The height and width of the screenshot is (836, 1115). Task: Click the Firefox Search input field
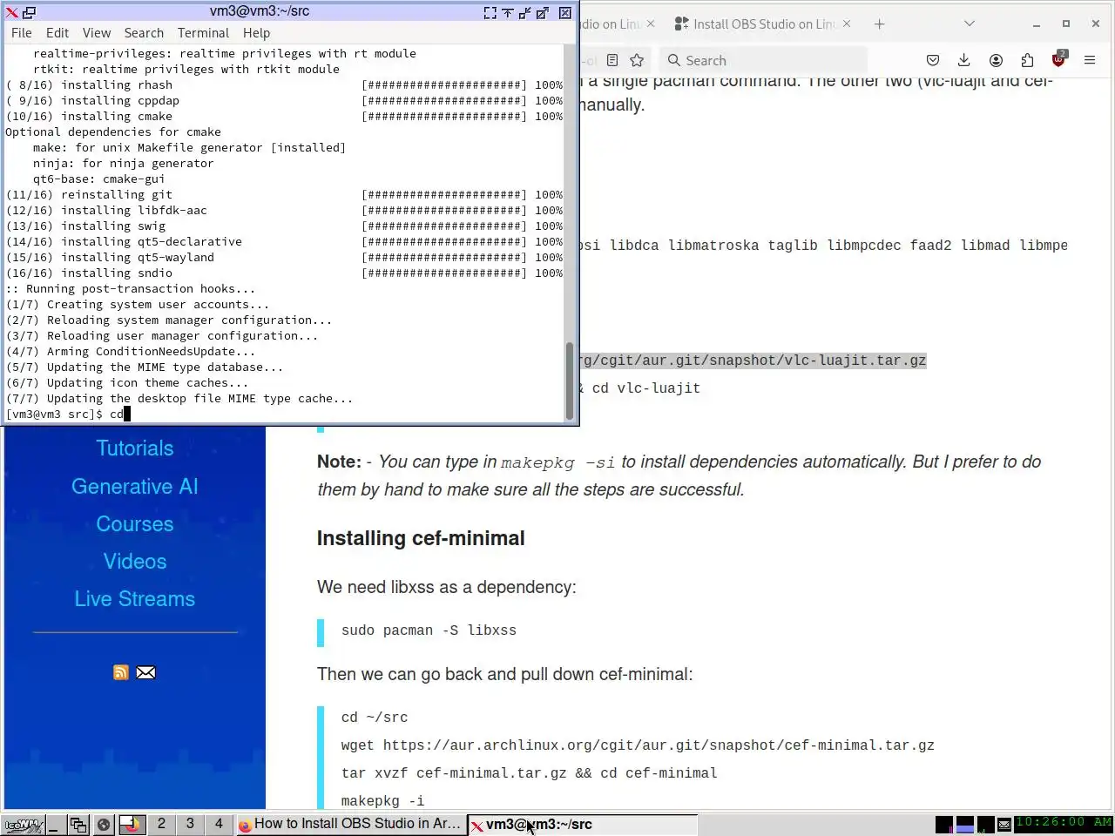[764, 60]
